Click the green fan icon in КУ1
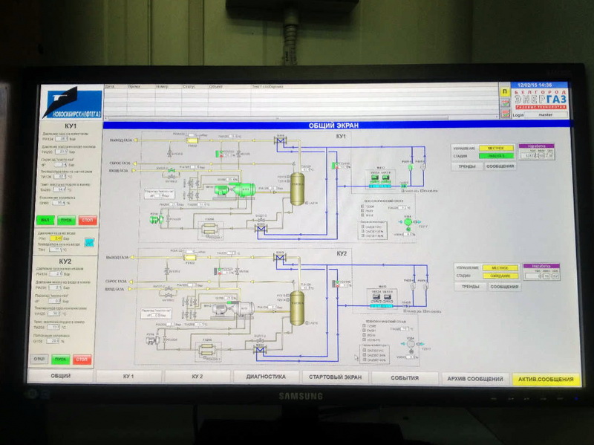This screenshot has width=594, height=445. point(407,221)
